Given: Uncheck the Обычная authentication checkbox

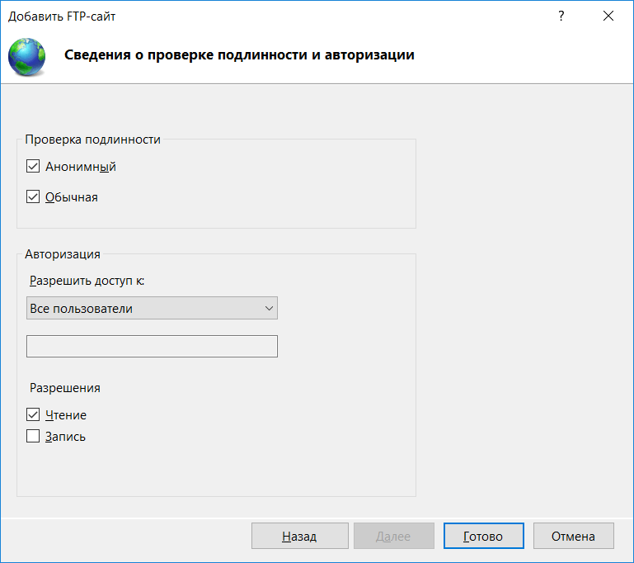Looking at the screenshot, I should [33, 196].
